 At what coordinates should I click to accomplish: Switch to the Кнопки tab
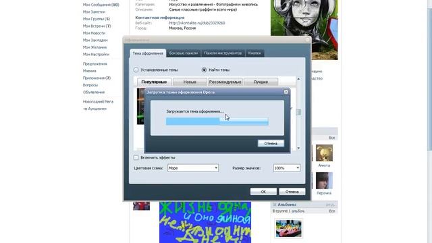pos(254,53)
